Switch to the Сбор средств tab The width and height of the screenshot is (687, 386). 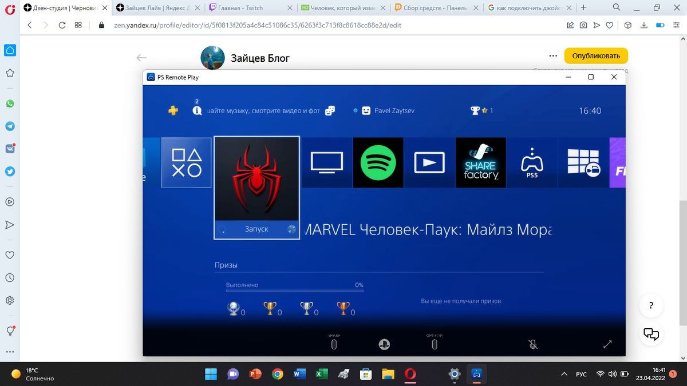point(436,8)
